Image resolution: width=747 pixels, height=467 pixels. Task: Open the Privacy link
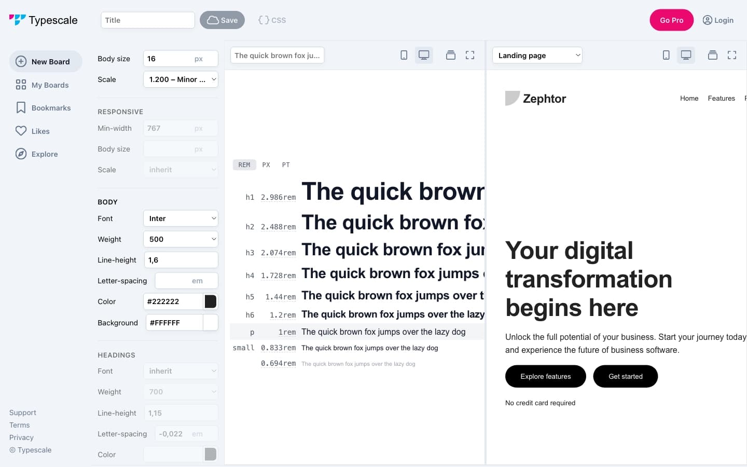click(21, 437)
